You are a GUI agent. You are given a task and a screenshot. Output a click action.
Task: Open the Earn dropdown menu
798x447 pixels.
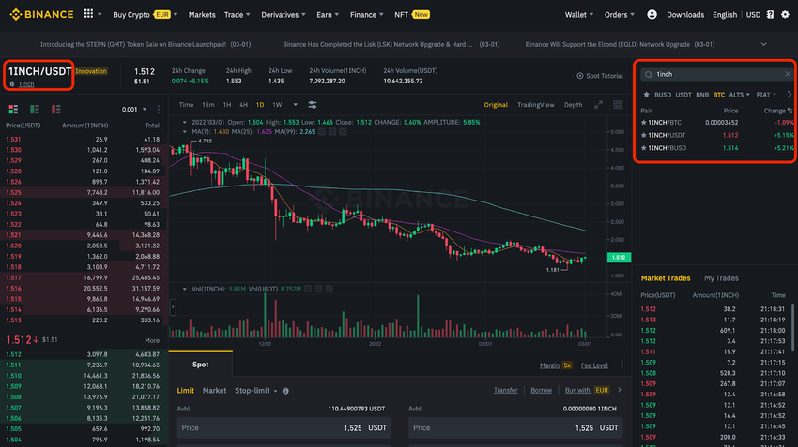(328, 15)
